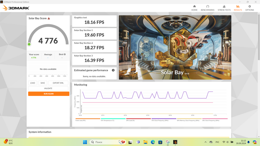This screenshot has height=146, width=260.
Task: Click the LOAD button
Action: point(33,83)
